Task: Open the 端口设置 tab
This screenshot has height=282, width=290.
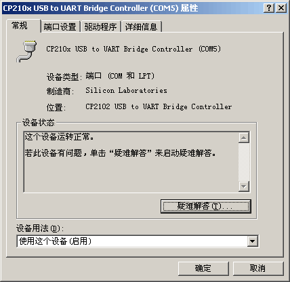Action: (60, 27)
